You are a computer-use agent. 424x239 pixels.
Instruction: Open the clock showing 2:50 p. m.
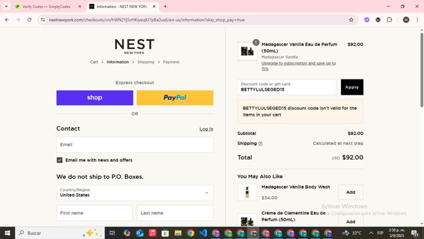click(x=397, y=233)
